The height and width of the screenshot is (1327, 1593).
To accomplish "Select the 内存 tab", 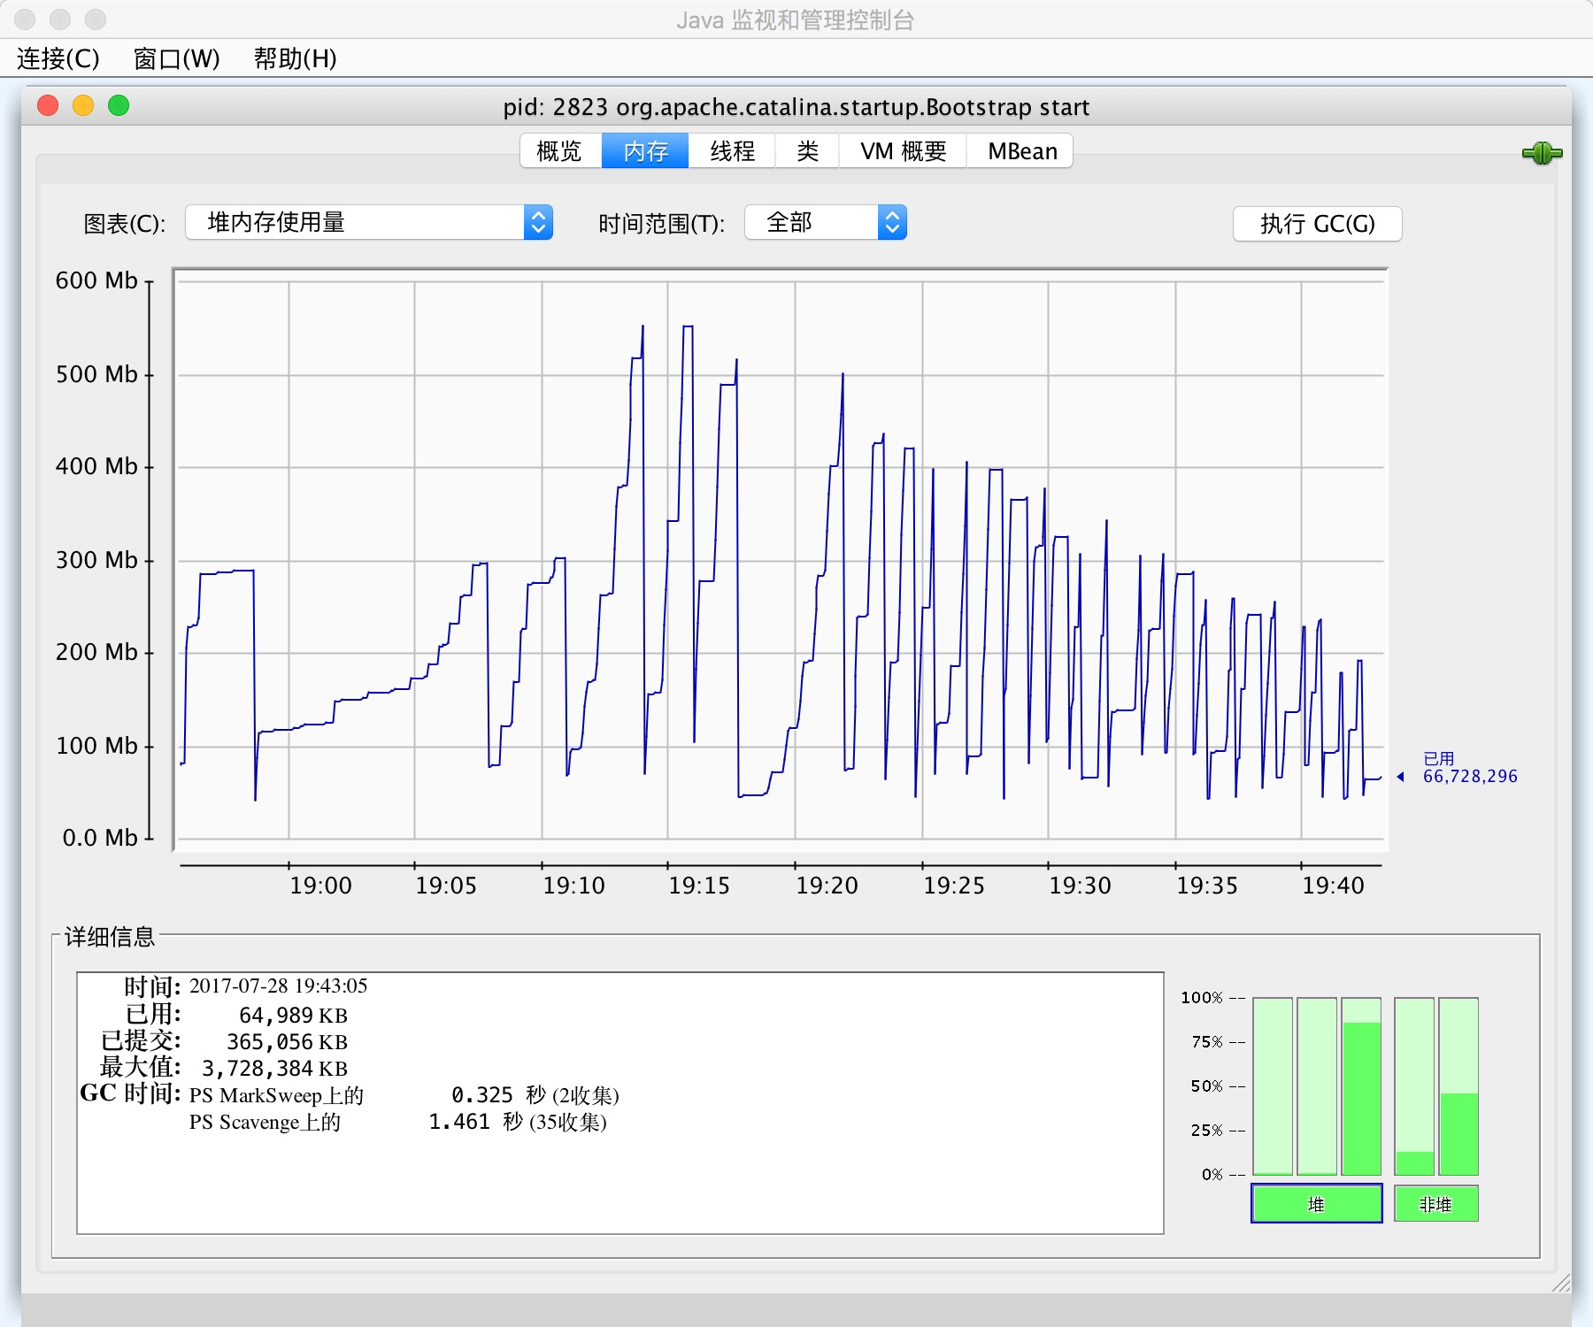I will click(645, 151).
